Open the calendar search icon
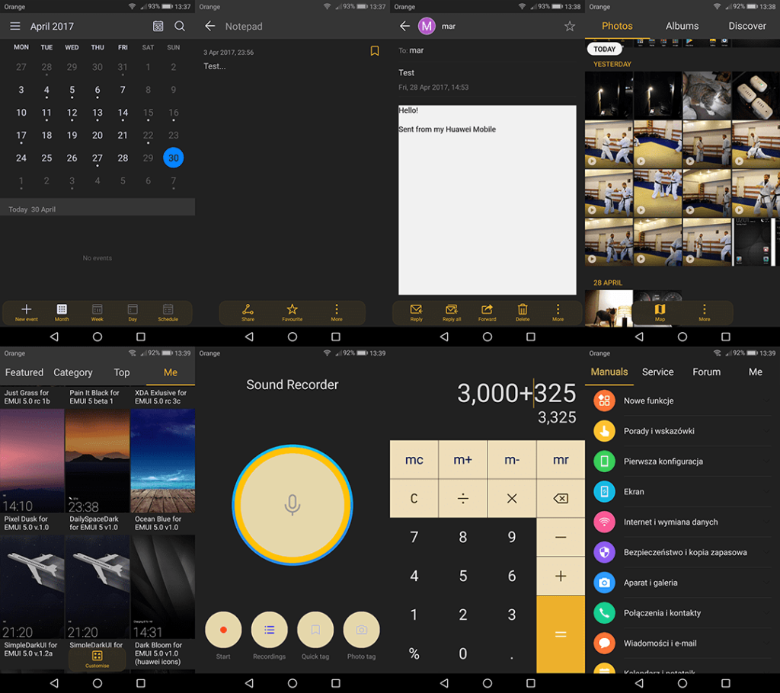The image size is (780, 693). point(180,27)
